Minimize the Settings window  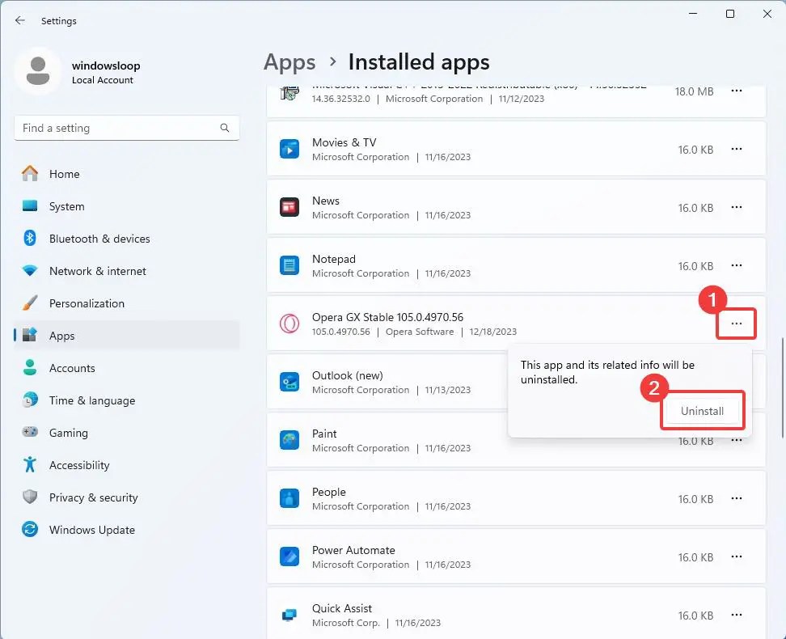[x=693, y=14]
